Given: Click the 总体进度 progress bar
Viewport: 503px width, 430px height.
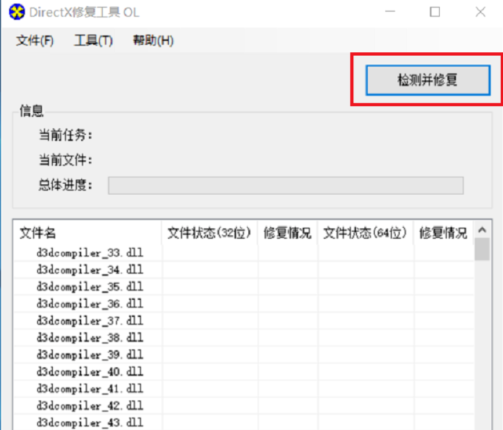Looking at the screenshot, I should coord(285,186).
